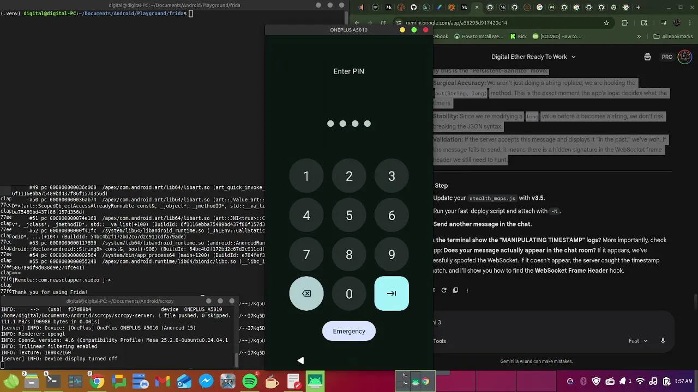Click the 3:57 AM clock
The height and width of the screenshot is (392, 698).
point(683,382)
